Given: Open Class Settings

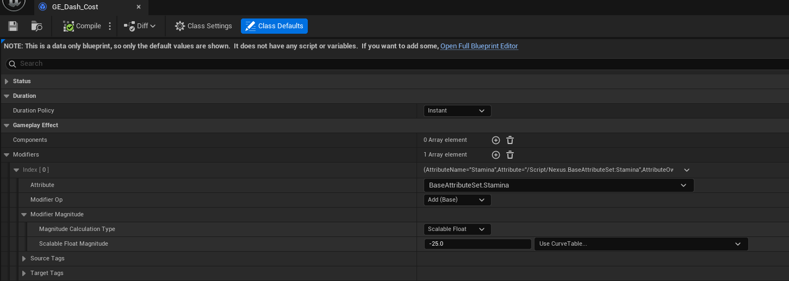Looking at the screenshot, I should pos(203,26).
